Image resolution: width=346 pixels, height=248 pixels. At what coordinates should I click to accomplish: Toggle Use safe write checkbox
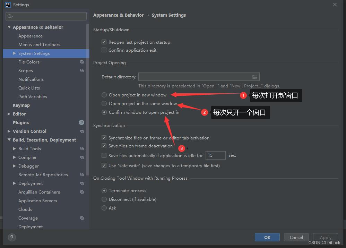tap(104, 165)
